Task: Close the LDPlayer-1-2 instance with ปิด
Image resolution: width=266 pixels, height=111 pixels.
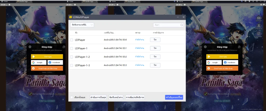Action: point(155,57)
